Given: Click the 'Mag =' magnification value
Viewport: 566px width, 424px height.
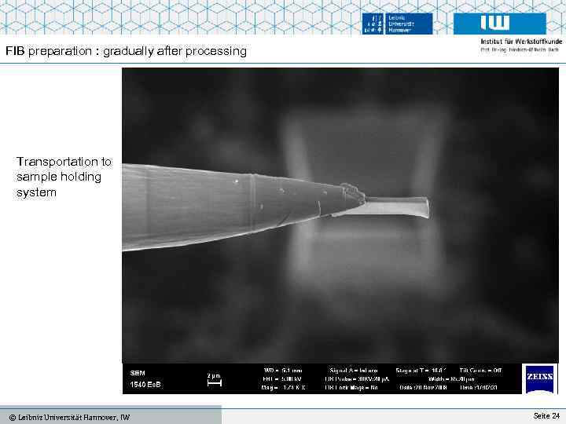Looking at the screenshot, I should point(283,388).
